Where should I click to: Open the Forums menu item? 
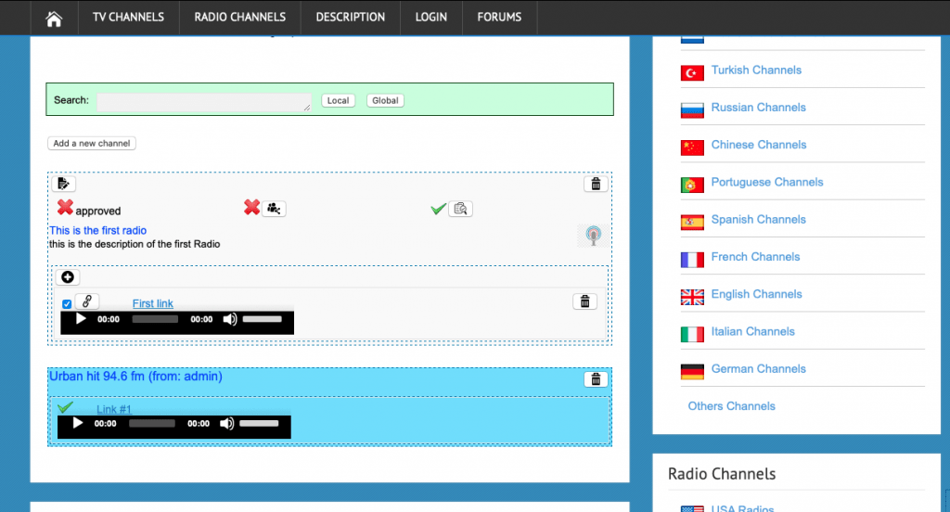(x=499, y=17)
